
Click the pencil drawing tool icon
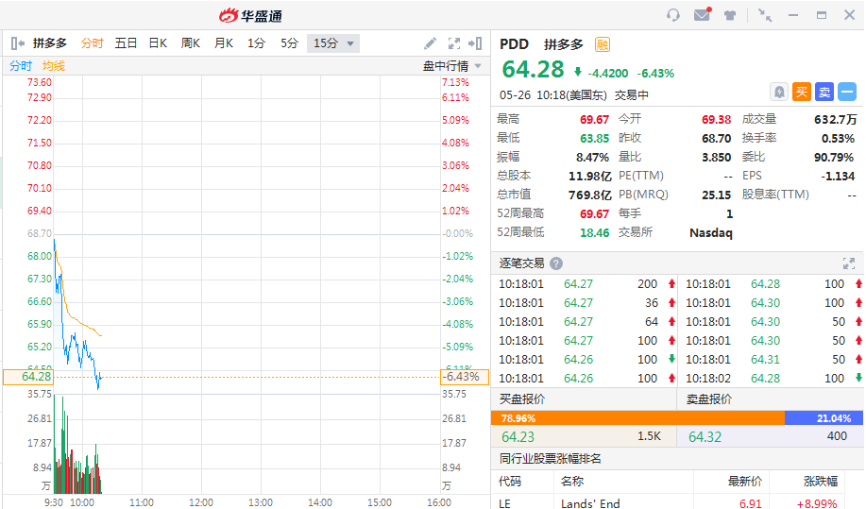(431, 43)
